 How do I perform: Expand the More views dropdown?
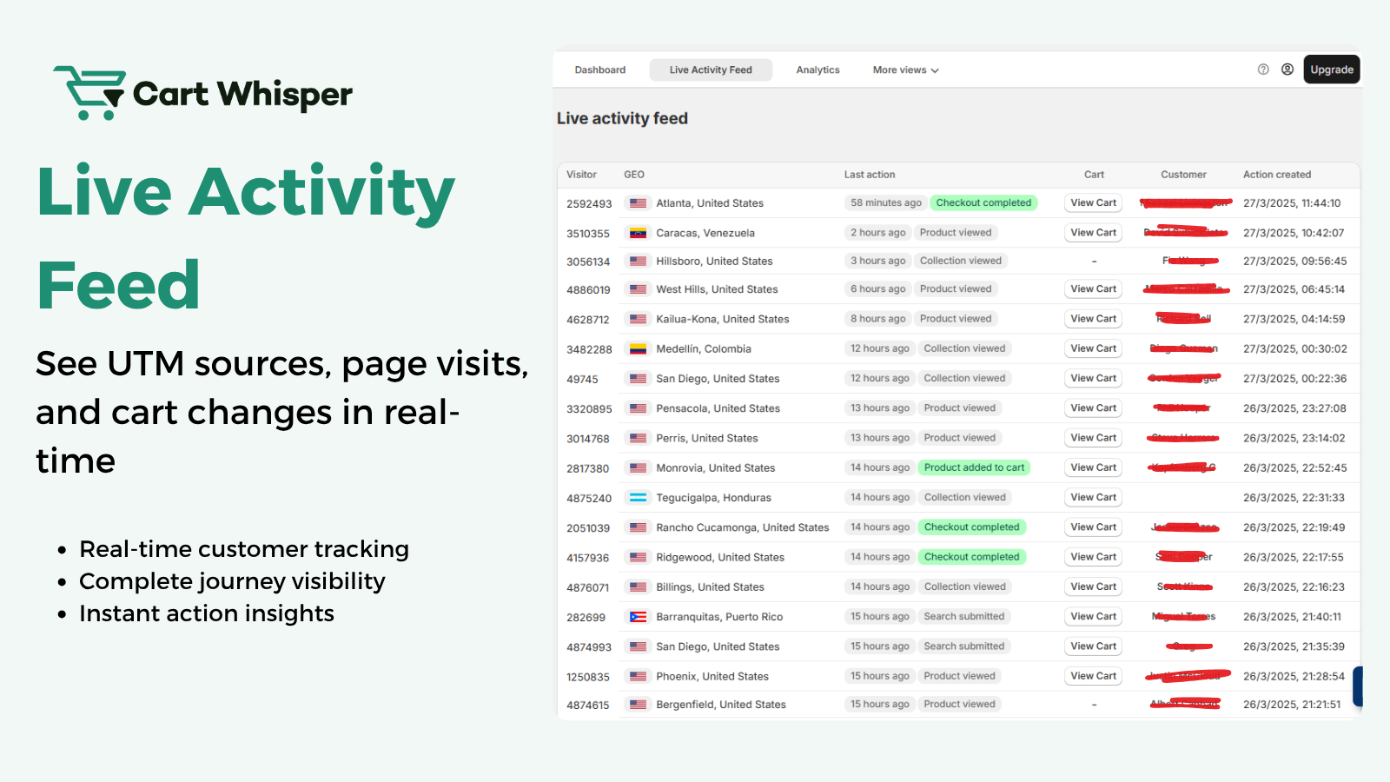pyautogui.click(x=905, y=70)
